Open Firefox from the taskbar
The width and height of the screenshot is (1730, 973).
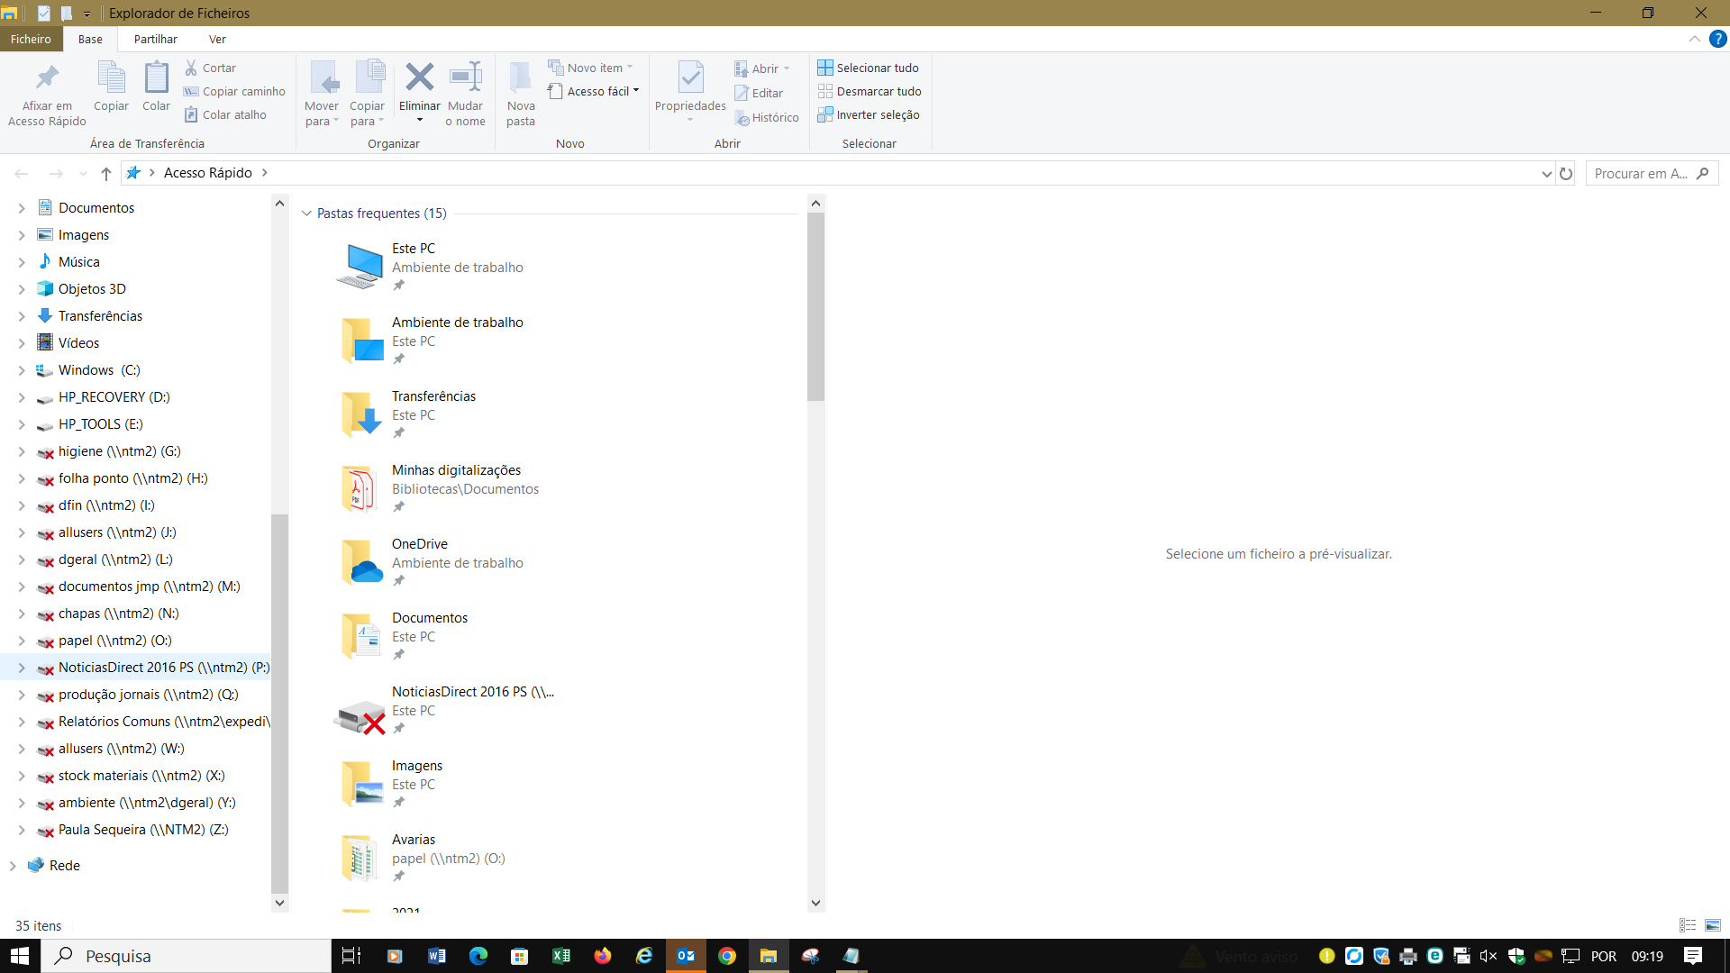[603, 956]
